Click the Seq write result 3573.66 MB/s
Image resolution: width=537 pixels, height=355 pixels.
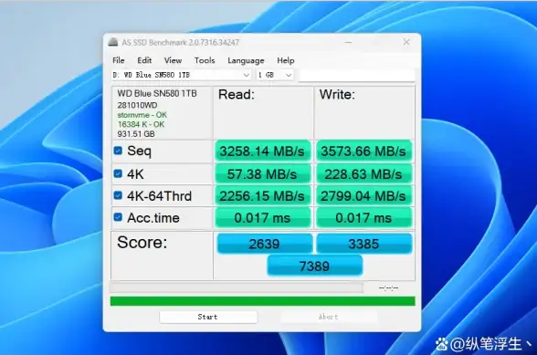tap(363, 151)
